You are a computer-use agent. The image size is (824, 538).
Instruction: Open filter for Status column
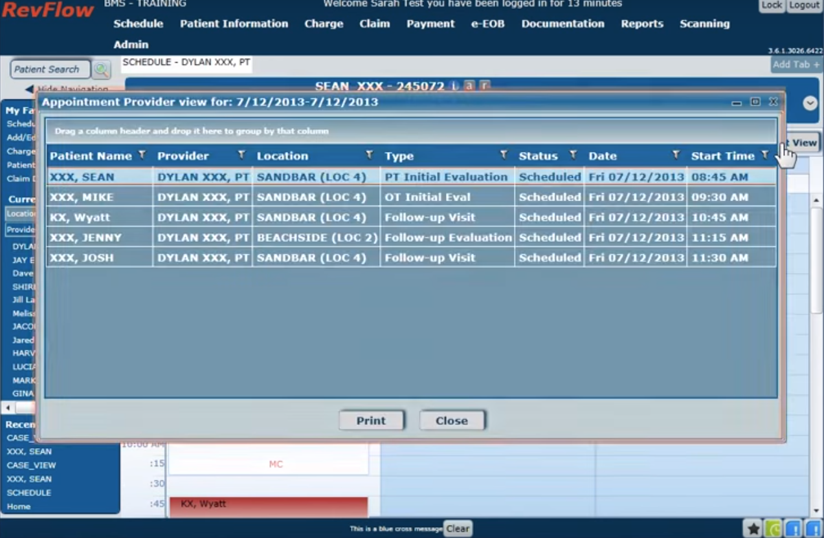(x=573, y=155)
